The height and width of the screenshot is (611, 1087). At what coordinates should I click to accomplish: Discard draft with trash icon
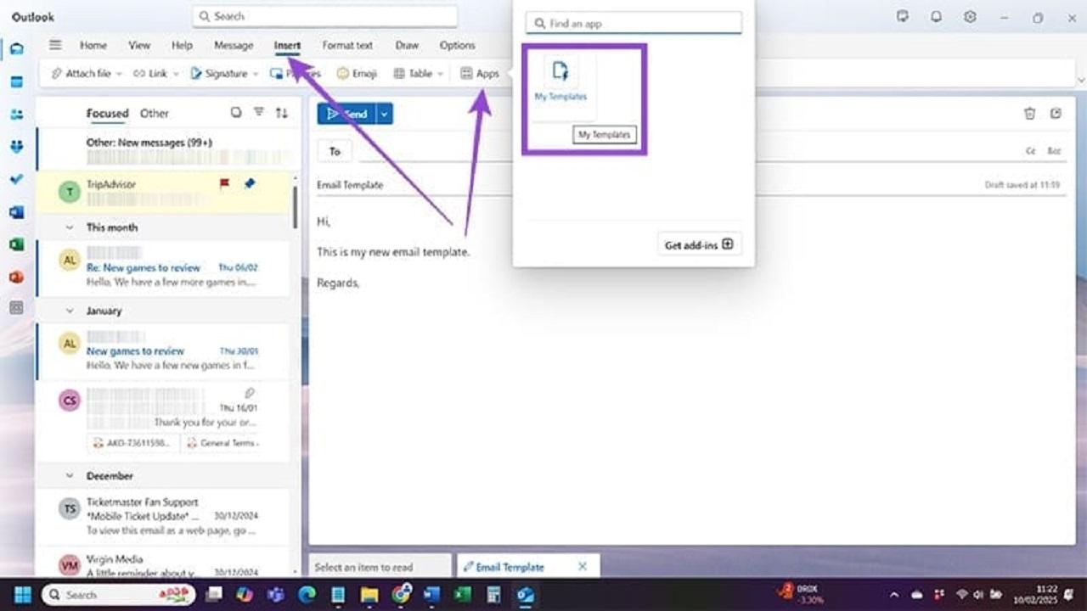click(x=1029, y=114)
